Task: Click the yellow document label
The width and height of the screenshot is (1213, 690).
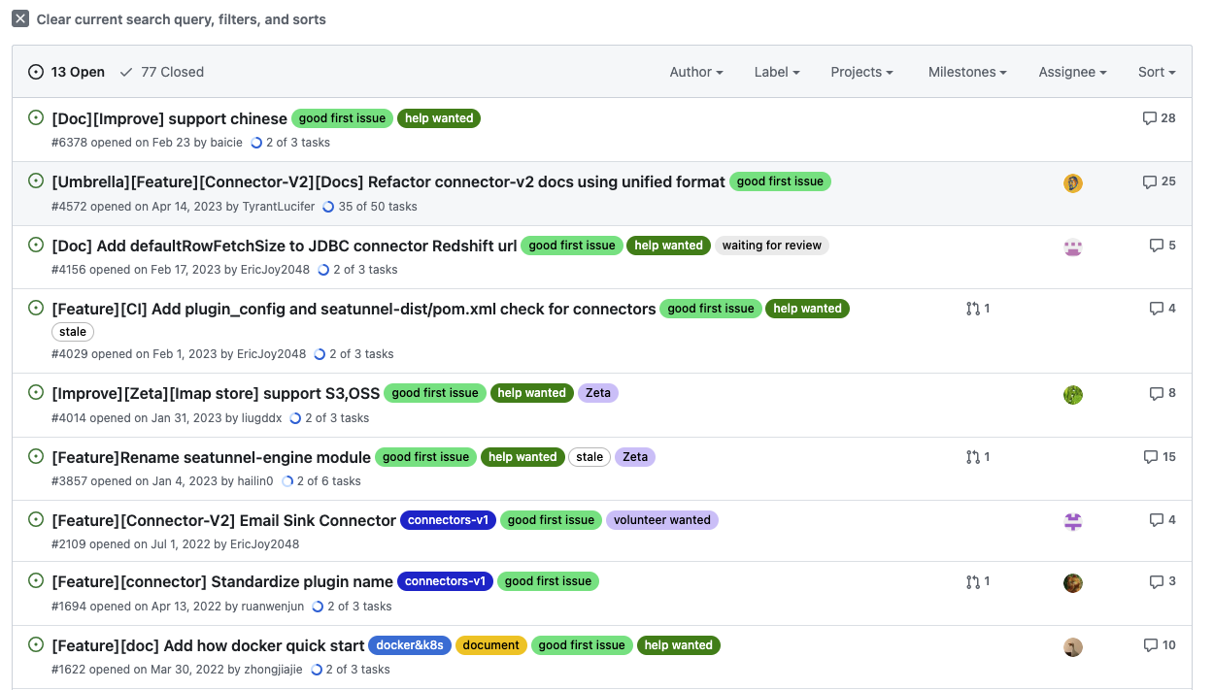Action: [491, 645]
